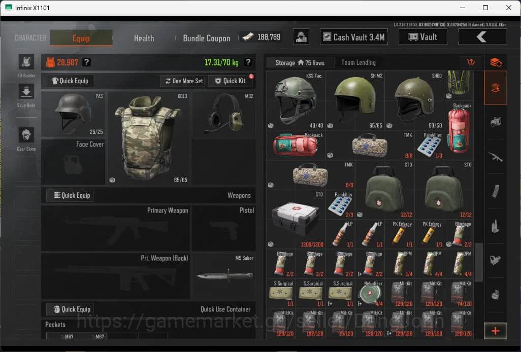Select the equipped 6B13 armor vest
Screen dimensions: 521x352
149,138
